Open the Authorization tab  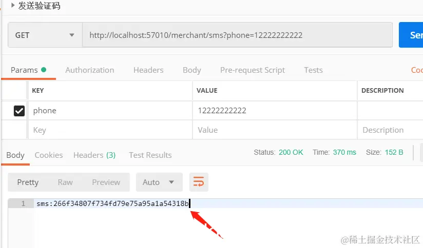coord(89,70)
